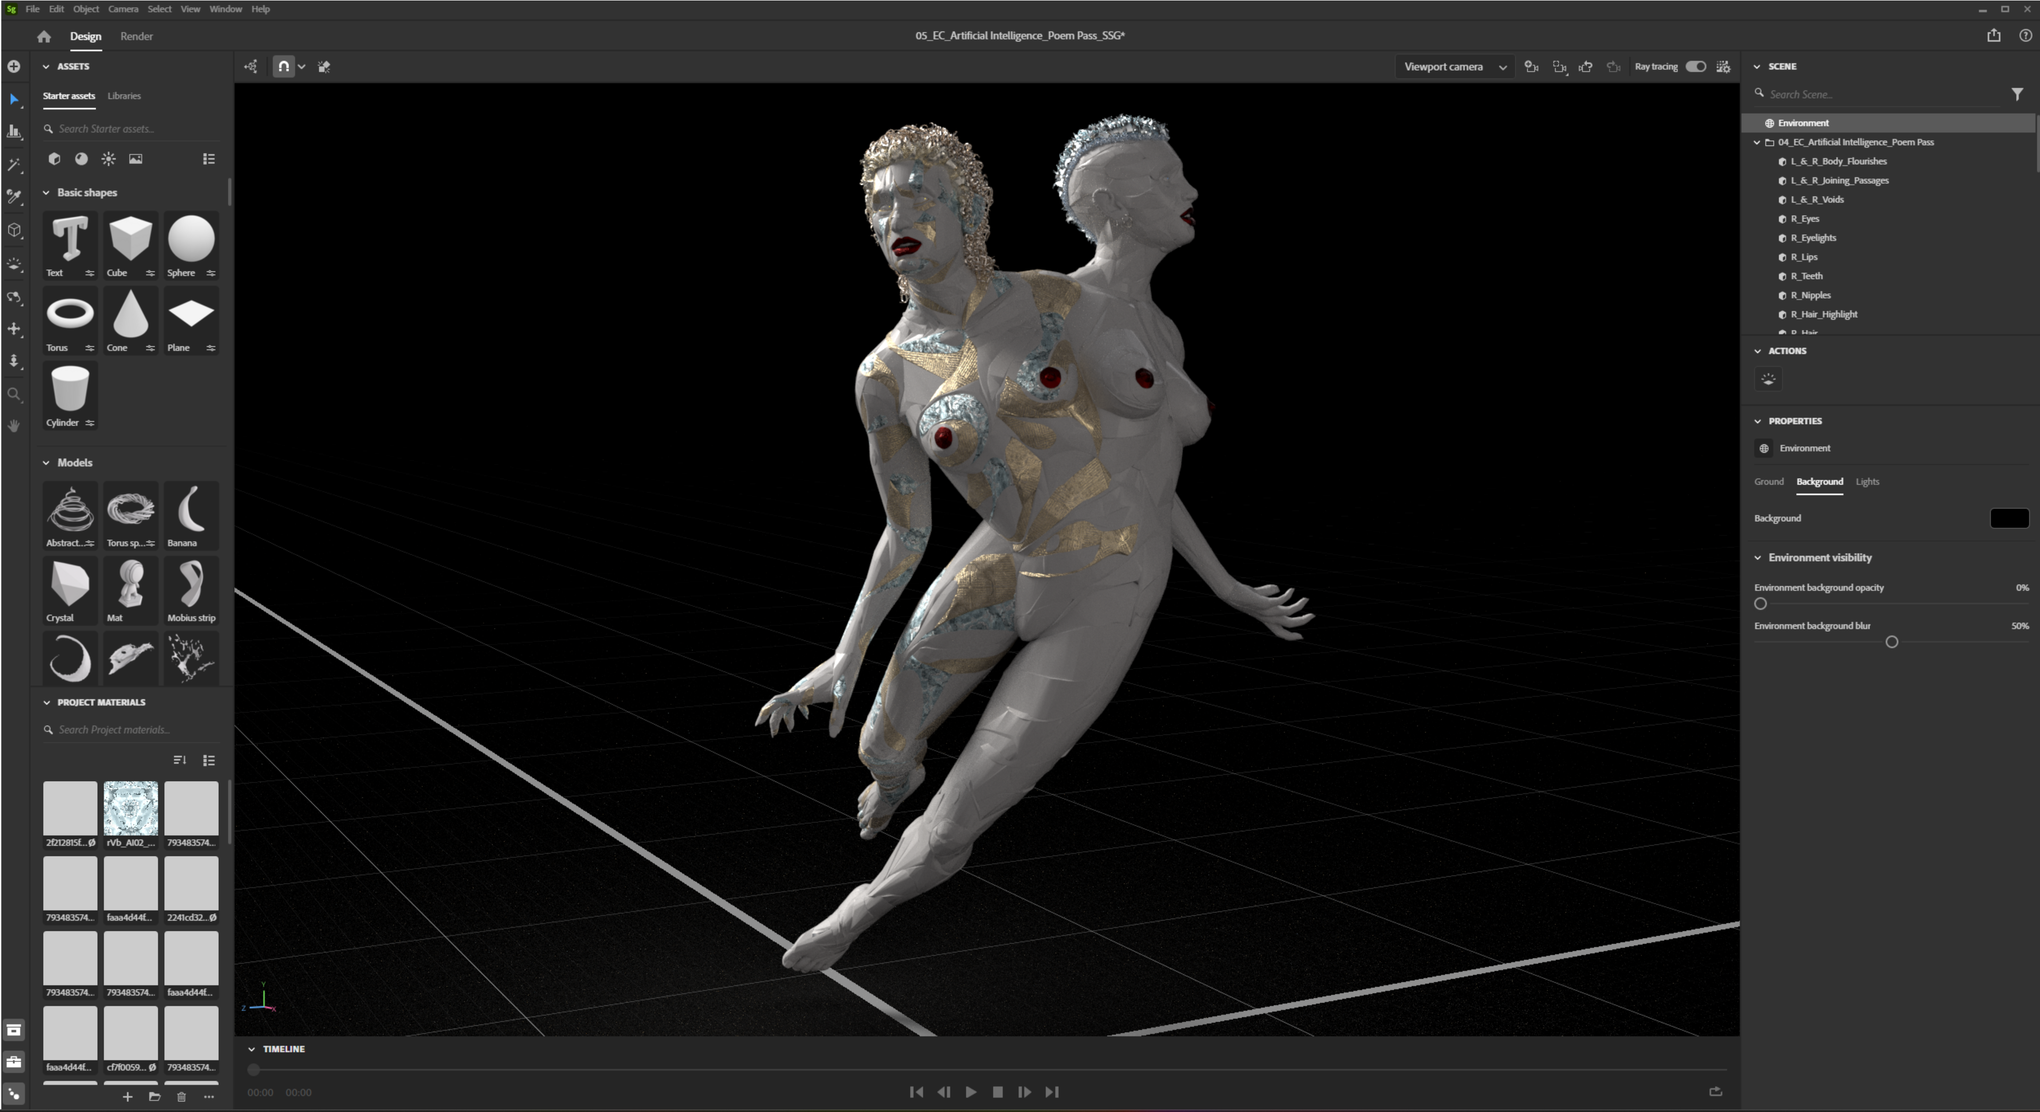Toggle list view for Starter assets

[209, 159]
